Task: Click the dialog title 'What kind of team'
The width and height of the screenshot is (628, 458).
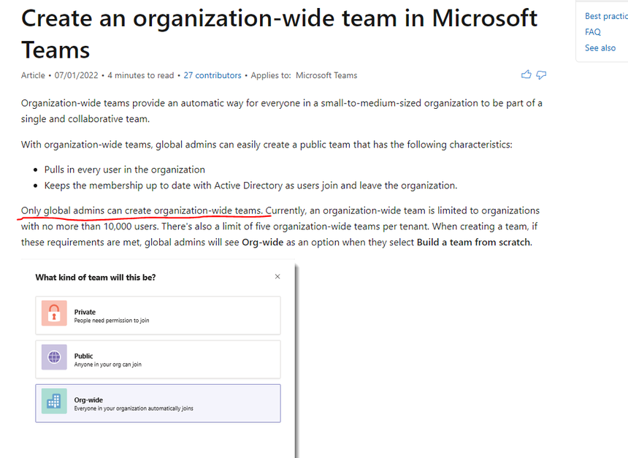Action: (95, 278)
